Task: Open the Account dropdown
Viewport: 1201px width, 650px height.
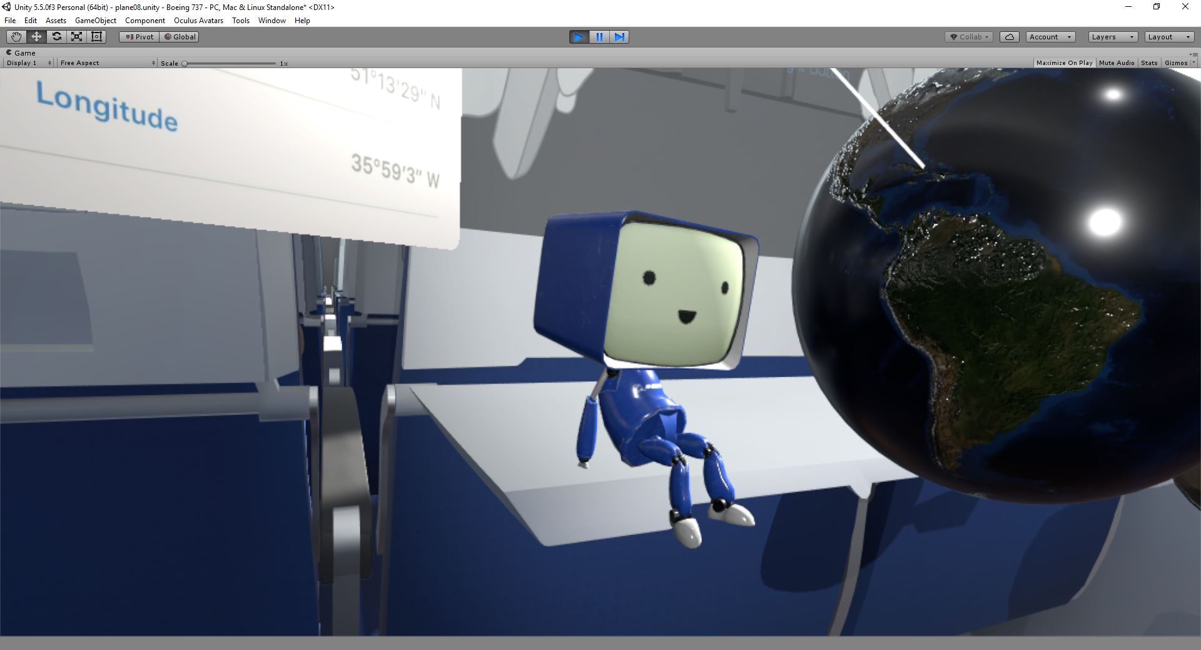Action: click(1051, 37)
